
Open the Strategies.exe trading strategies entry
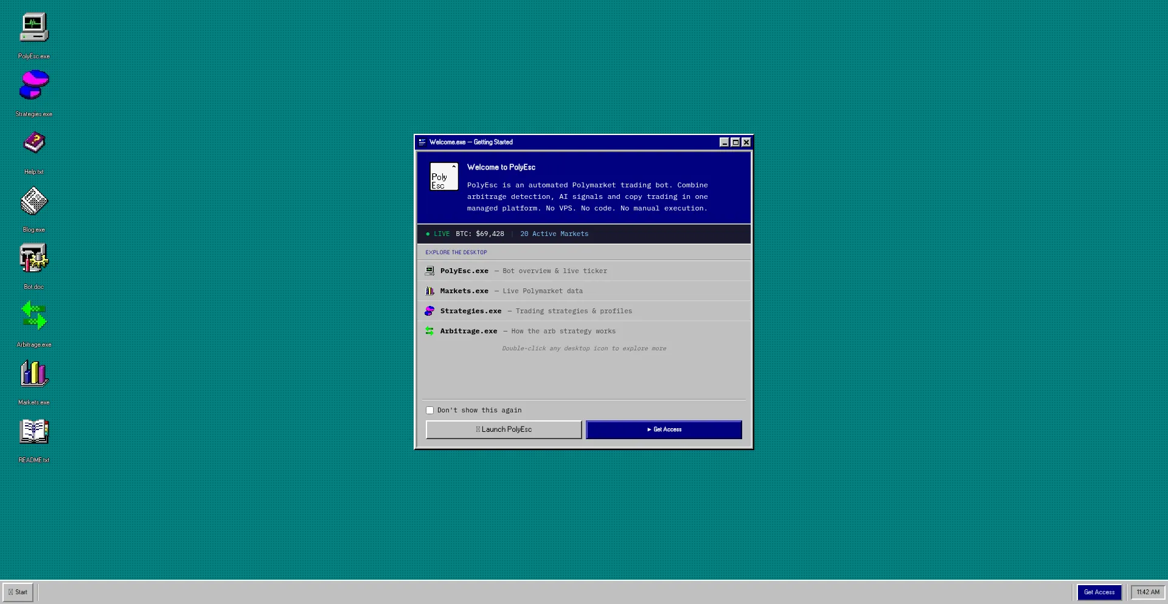coord(584,311)
